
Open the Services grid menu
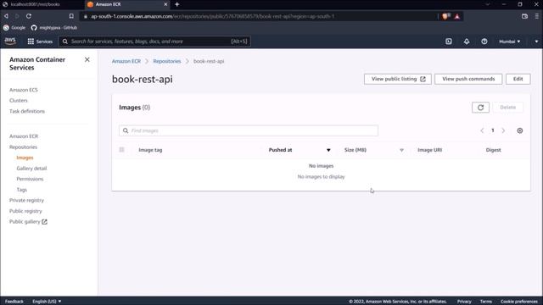pyautogui.click(x=40, y=42)
